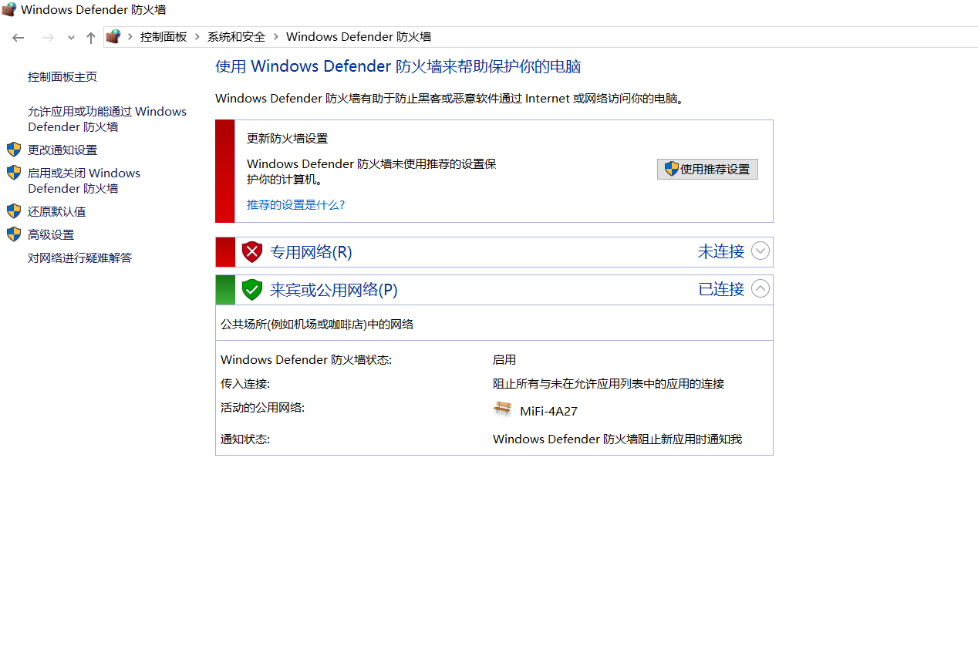Open 推荐的设置是什么? help link
978x653 pixels.
point(295,205)
